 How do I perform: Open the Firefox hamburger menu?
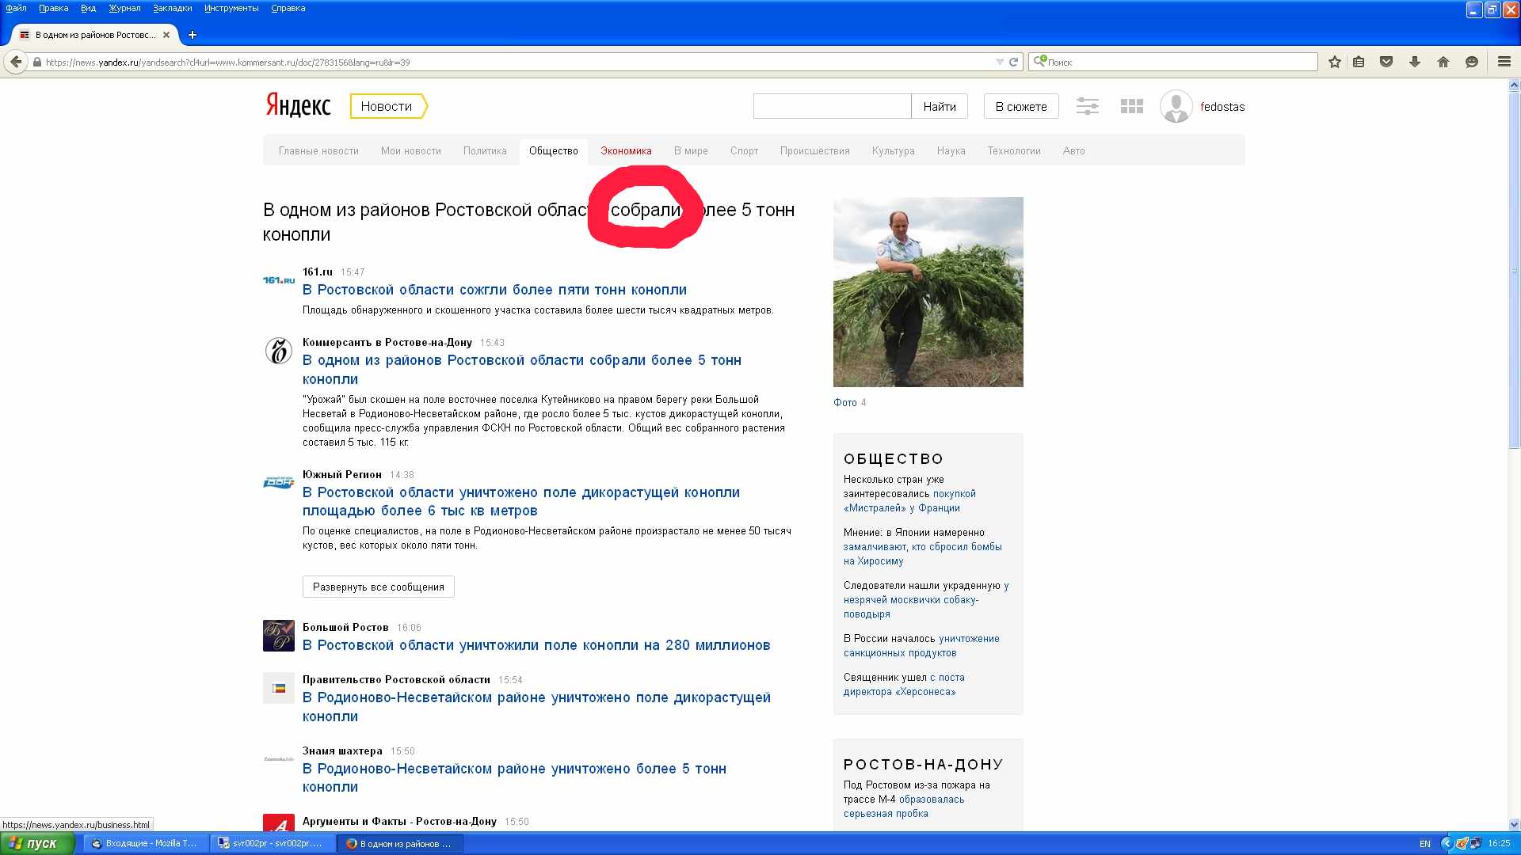coord(1504,62)
